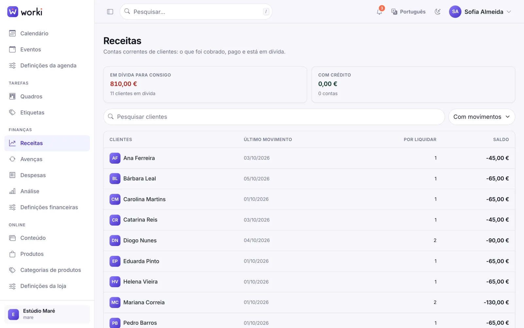The height and width of the screenshot is (328, 524).
Task: Click the Eventos sidebar icon
Action: point(12,50)
